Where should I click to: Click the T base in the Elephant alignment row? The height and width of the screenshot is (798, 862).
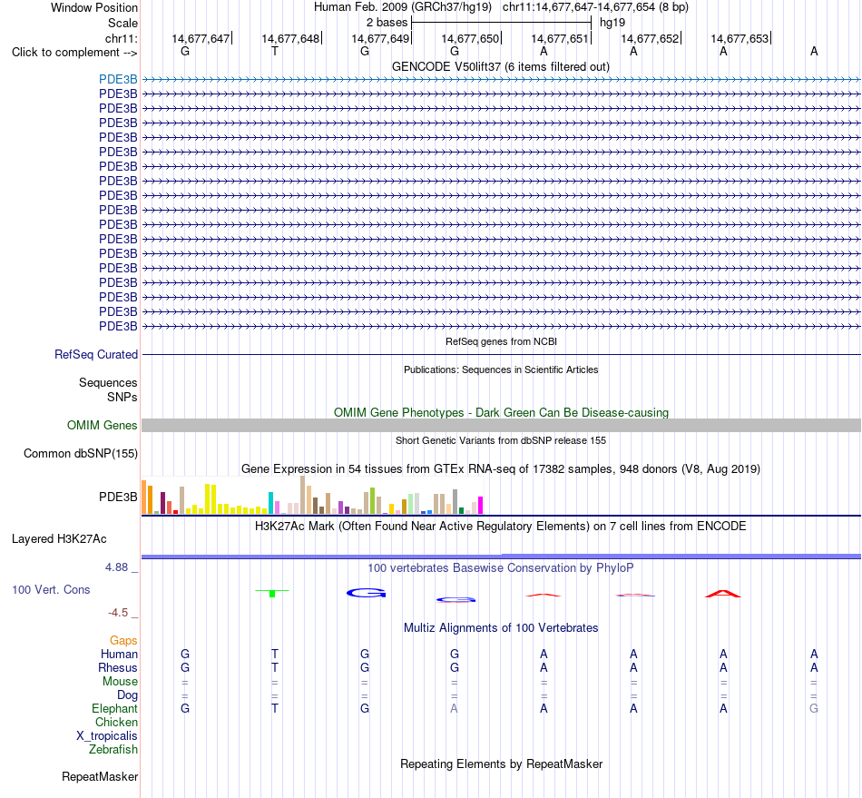click(x=275, y=708)
